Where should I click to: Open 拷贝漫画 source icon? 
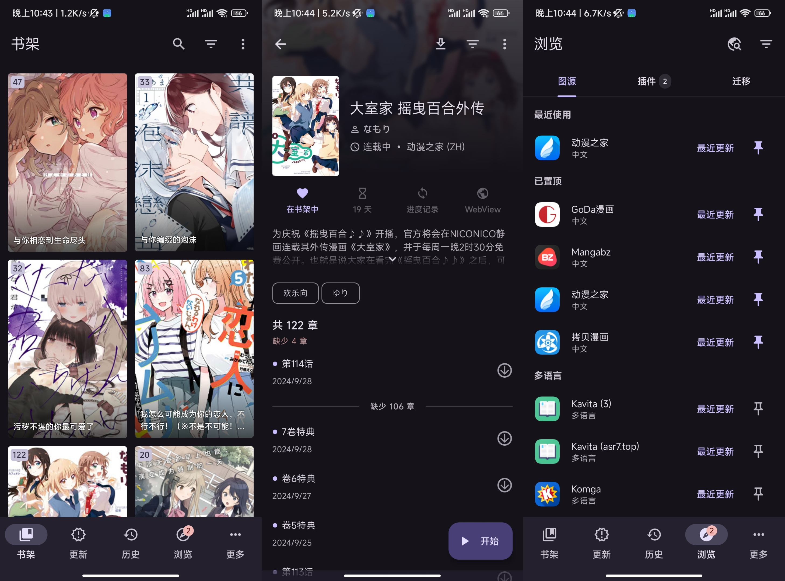[547, 342]
